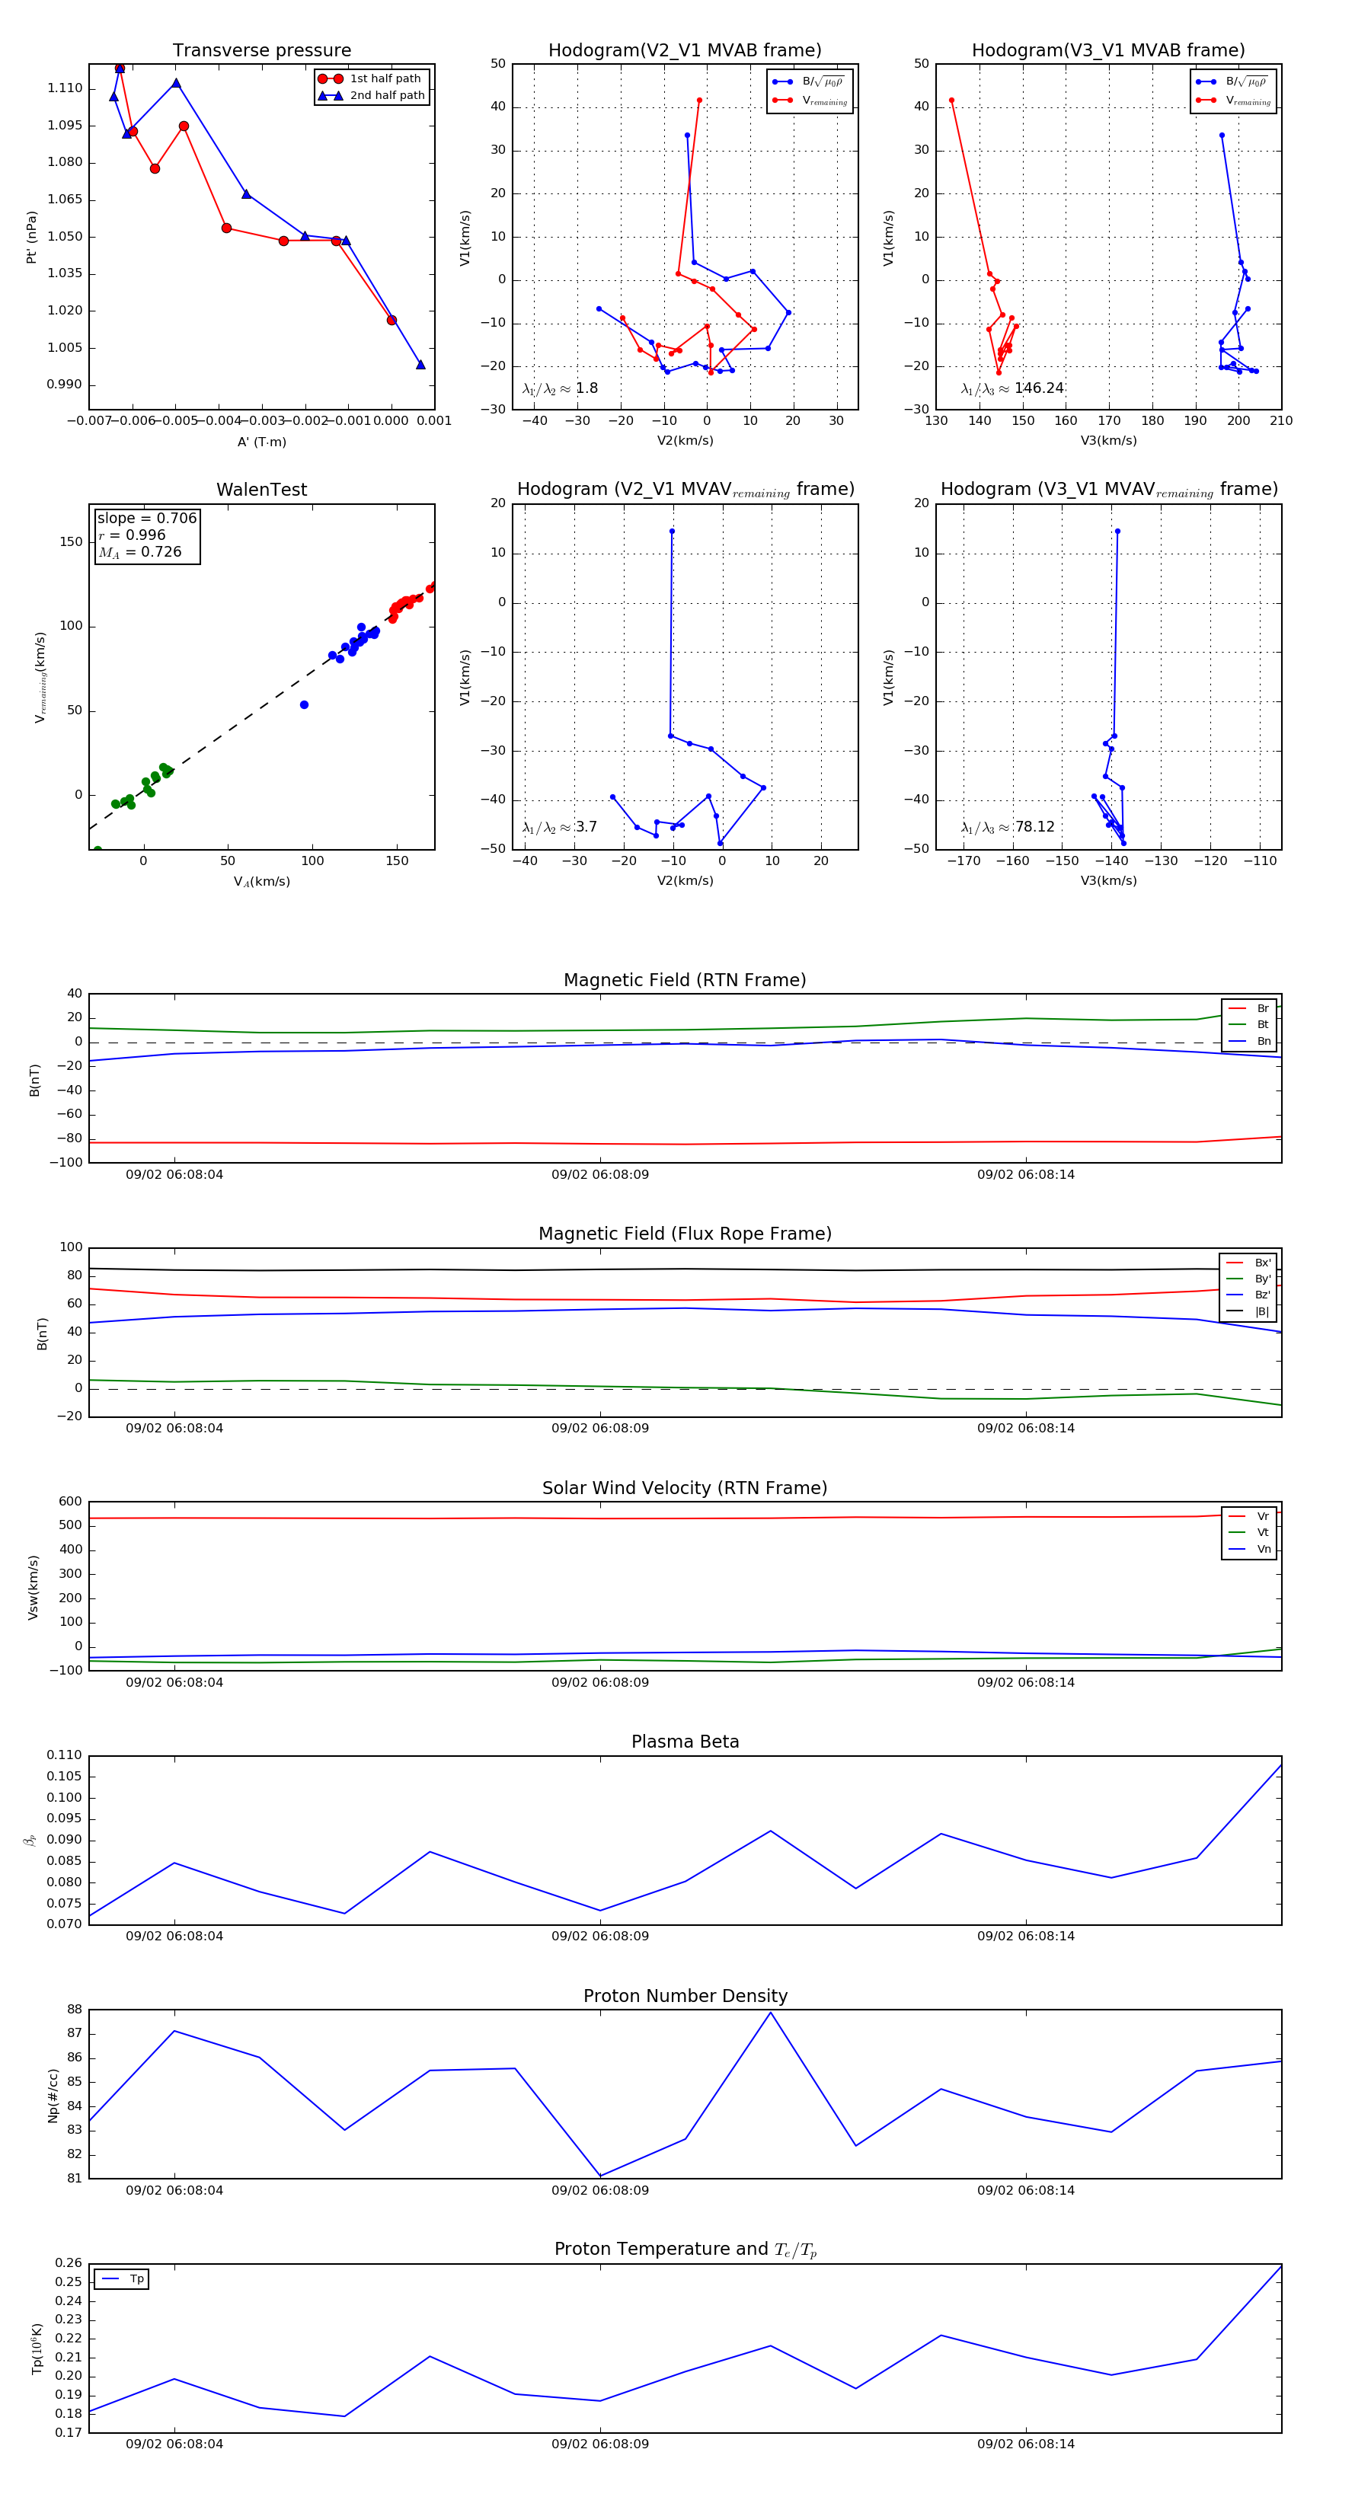This screenshot has height=2513, width=1371.
Task: Click the 'slope = 0.706' annotation
Action: (146, 518)
